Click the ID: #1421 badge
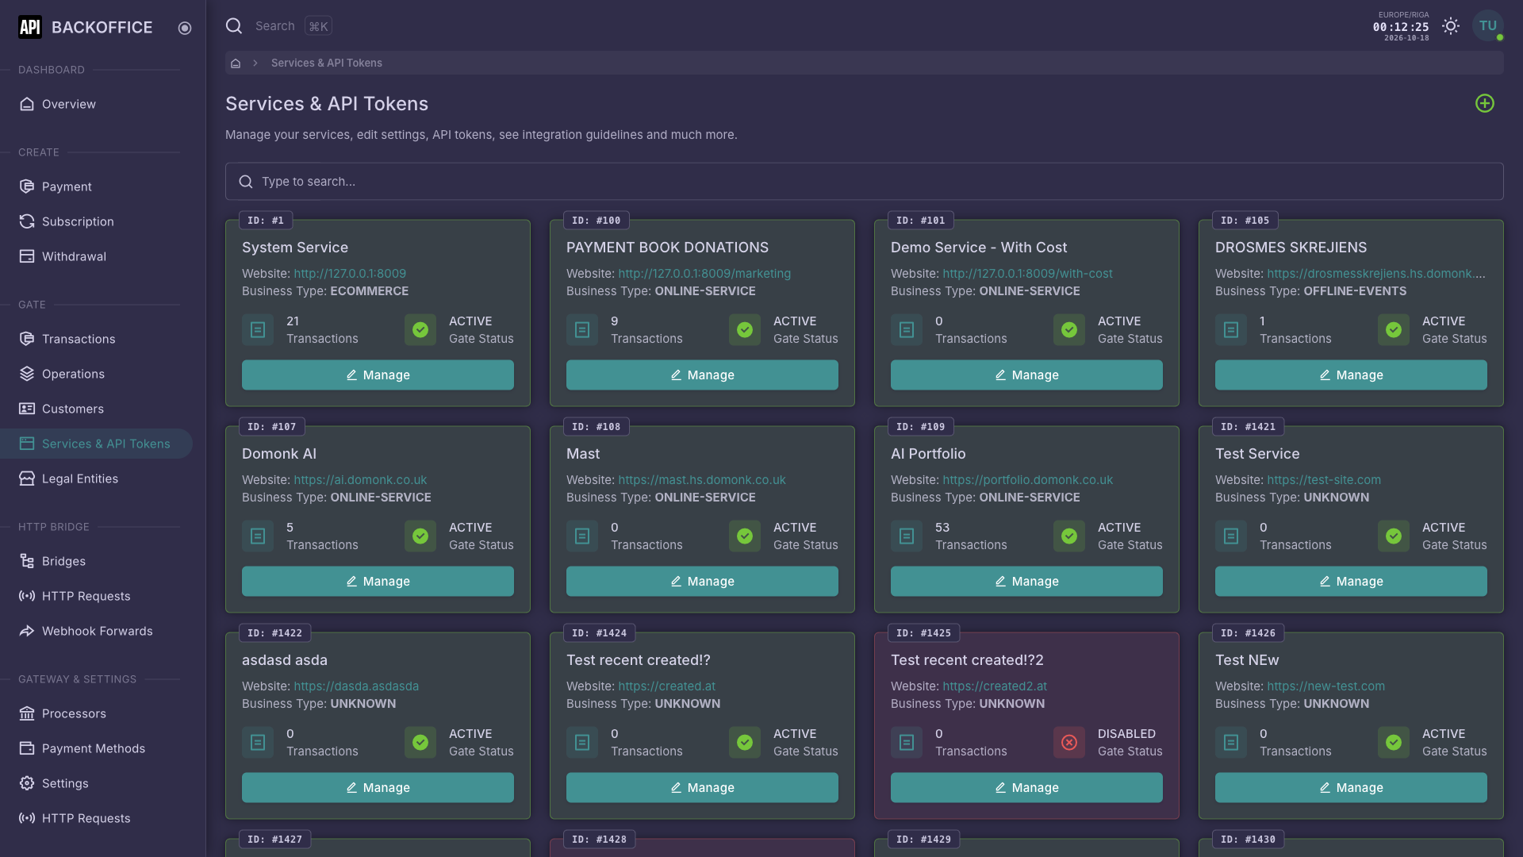The image size is (1523, 857). (1249, 427)
